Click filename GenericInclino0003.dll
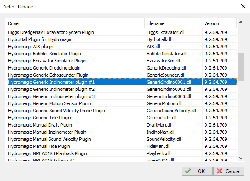Viewport: 250px width, 181px height. 169,96
